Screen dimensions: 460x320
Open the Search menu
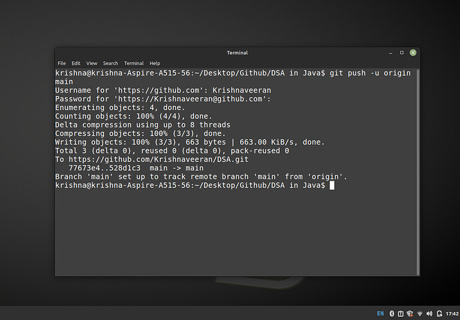point(110,63)
